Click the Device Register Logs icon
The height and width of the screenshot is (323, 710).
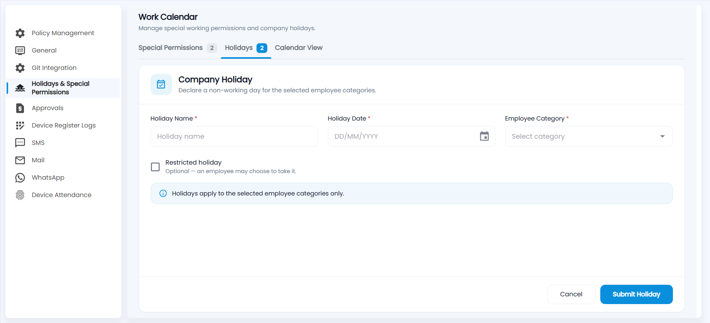pos(20,126)
